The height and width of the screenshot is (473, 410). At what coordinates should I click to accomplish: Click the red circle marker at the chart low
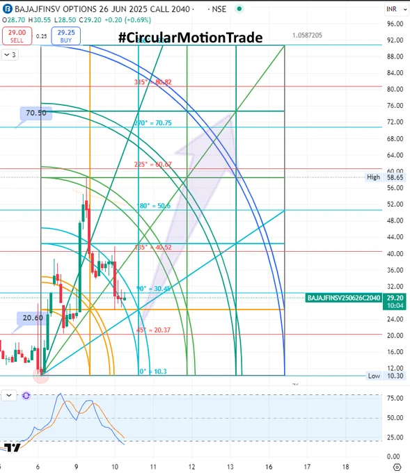point(41,376)
